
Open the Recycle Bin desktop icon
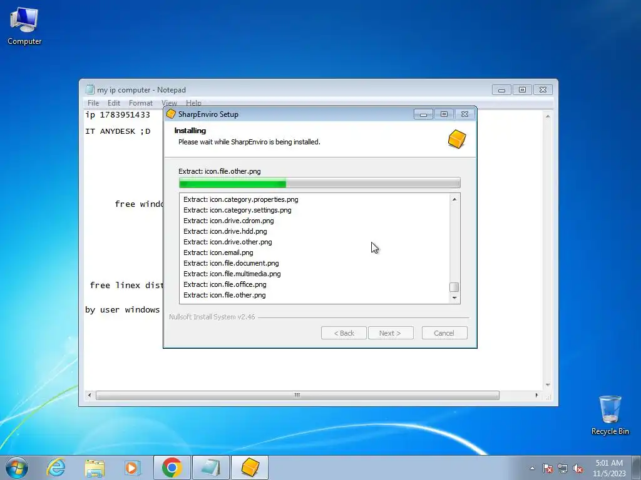(610, 415)
